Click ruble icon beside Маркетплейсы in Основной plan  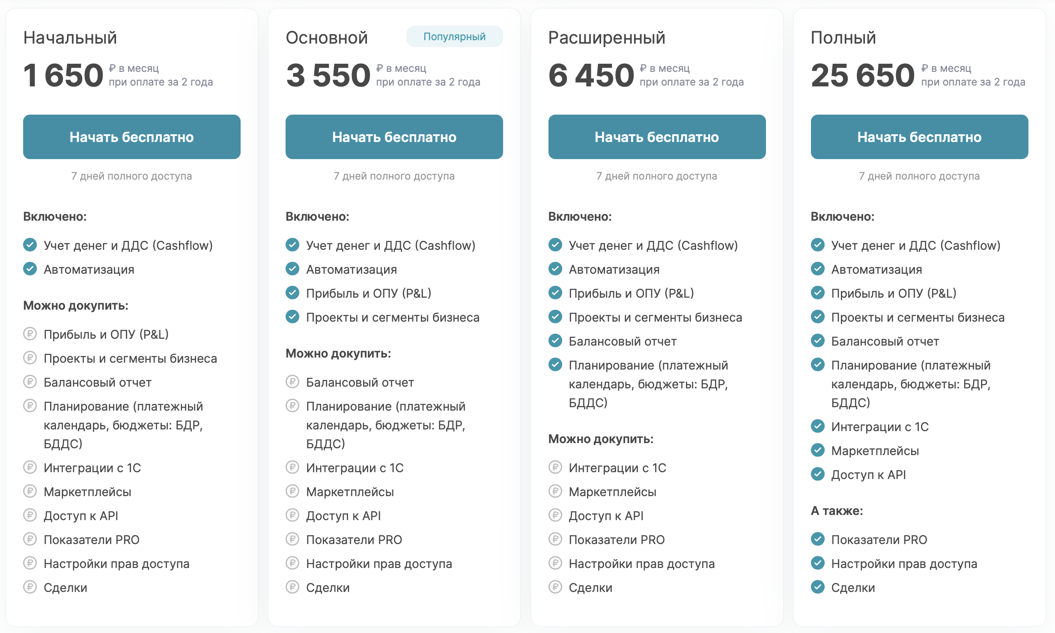[x=292, y=491]
